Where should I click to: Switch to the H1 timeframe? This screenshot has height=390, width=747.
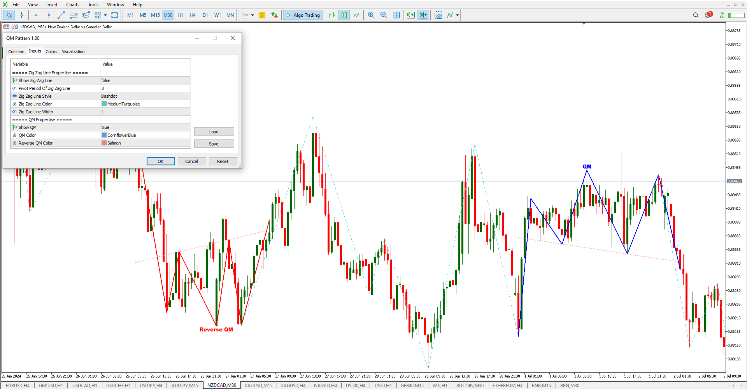pos(180,15)
